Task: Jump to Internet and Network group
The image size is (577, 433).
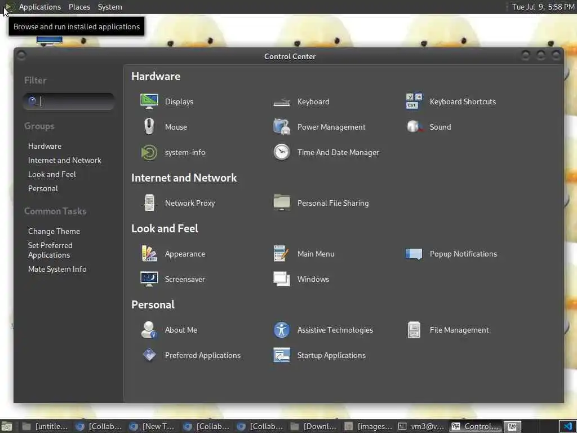Action: [64, 160]
